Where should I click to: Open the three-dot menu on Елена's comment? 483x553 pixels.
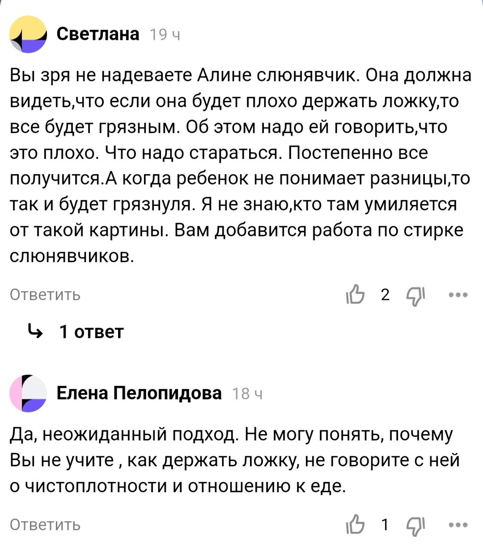coord(457,524)
